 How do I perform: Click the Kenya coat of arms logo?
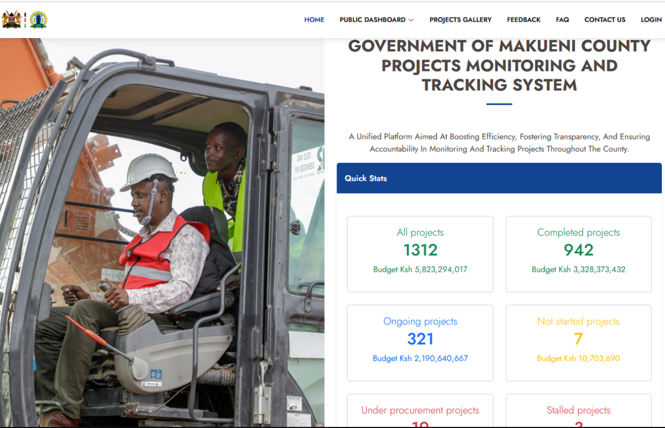(x=11, y=20)
